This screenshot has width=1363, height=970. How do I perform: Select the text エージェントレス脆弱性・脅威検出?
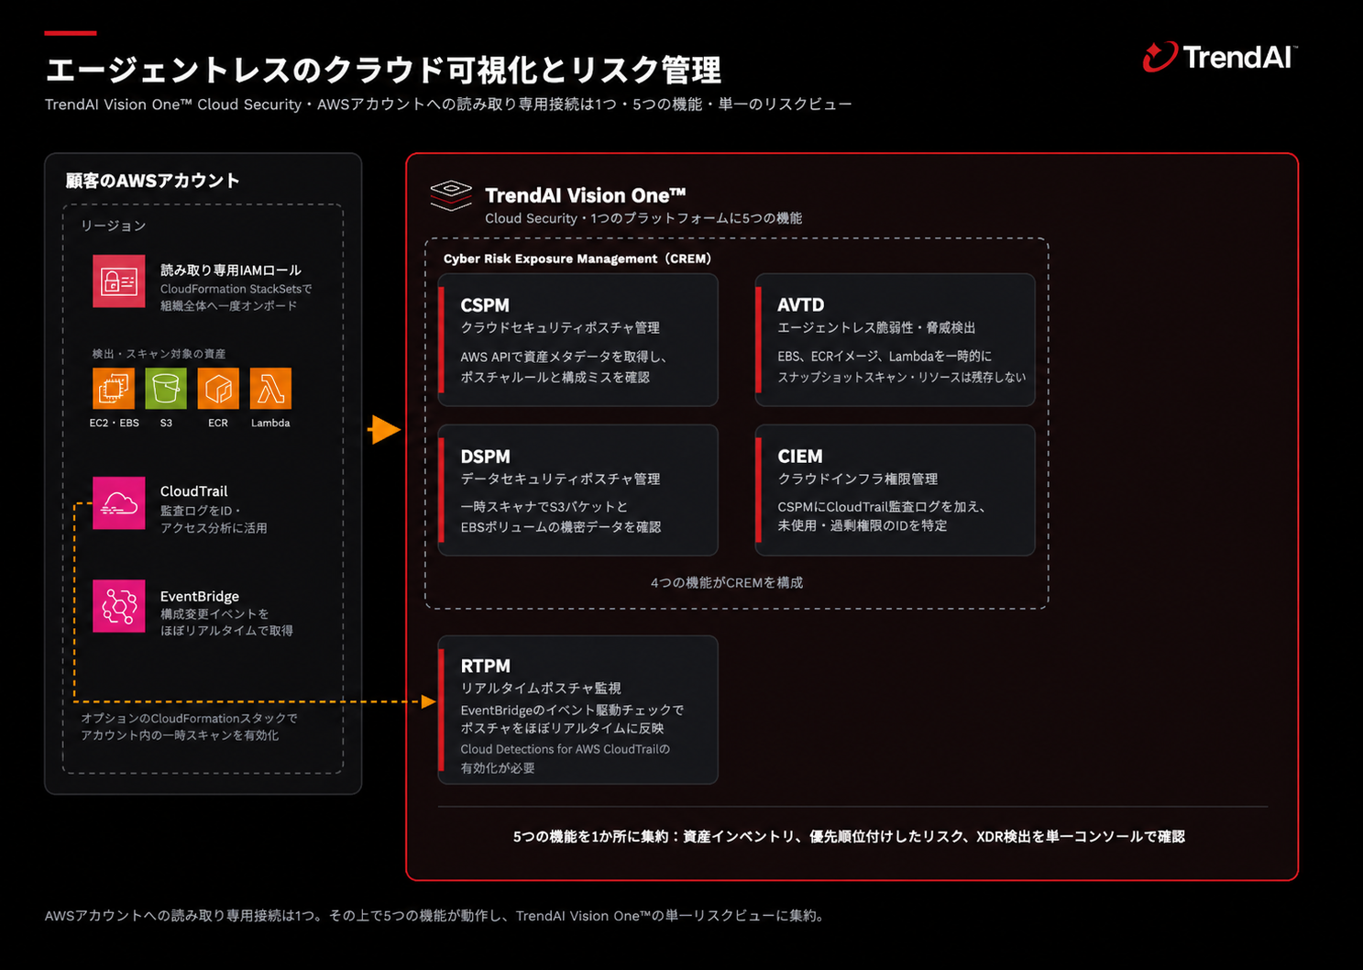[876, 327]
